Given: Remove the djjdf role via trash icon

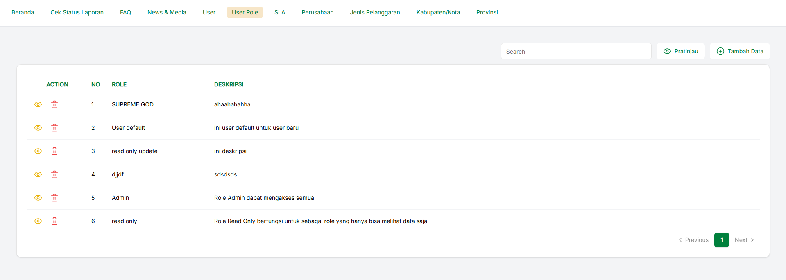Looking at the screenshot, I should [x=54, y=174].
